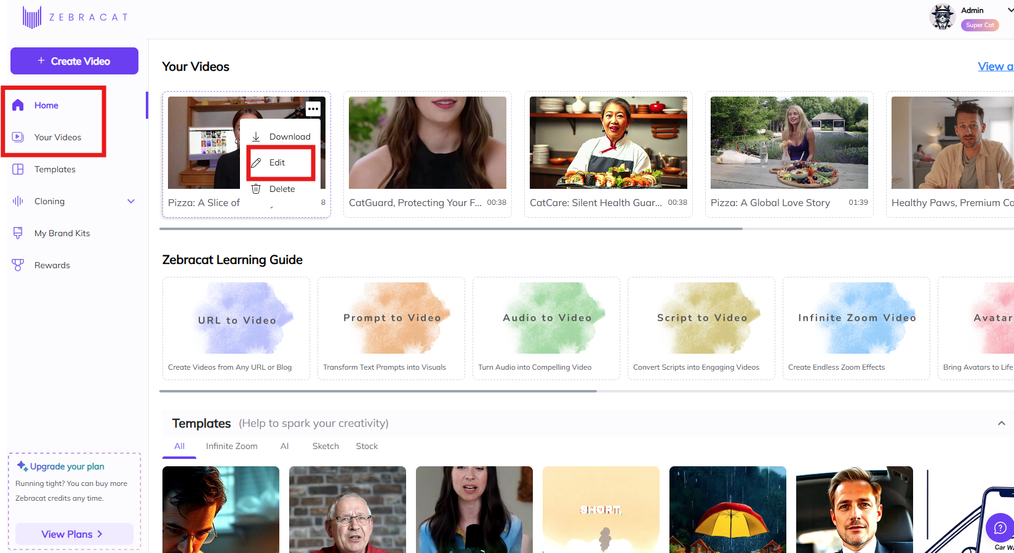Image resolution: width=1014 pixels, height=553 pixels.
Task: Click the help question mark button
Action: click(1000, 528)
